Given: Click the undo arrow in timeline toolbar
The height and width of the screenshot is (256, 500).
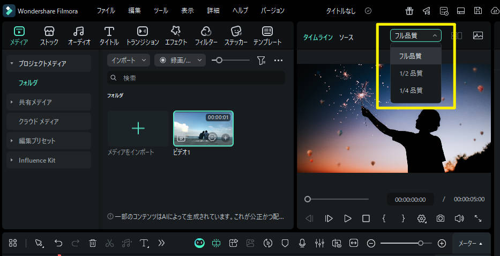Looking at the screenshot, I should click(x=58, y=243).
